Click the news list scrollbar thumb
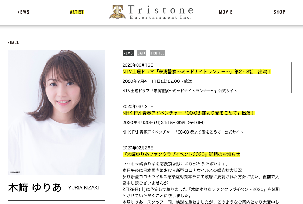Image resolution: width=303 pixels, height=204 pixels. click(x=292, y=78)
